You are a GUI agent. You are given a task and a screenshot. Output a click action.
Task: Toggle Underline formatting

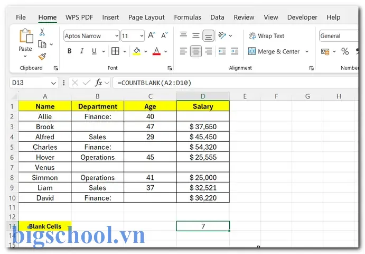94,51
